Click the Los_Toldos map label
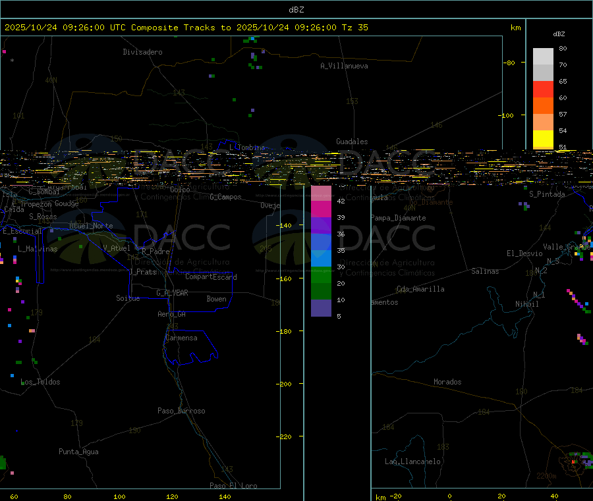This screenshot has height=501, width=593. click(x=40, y=382)
